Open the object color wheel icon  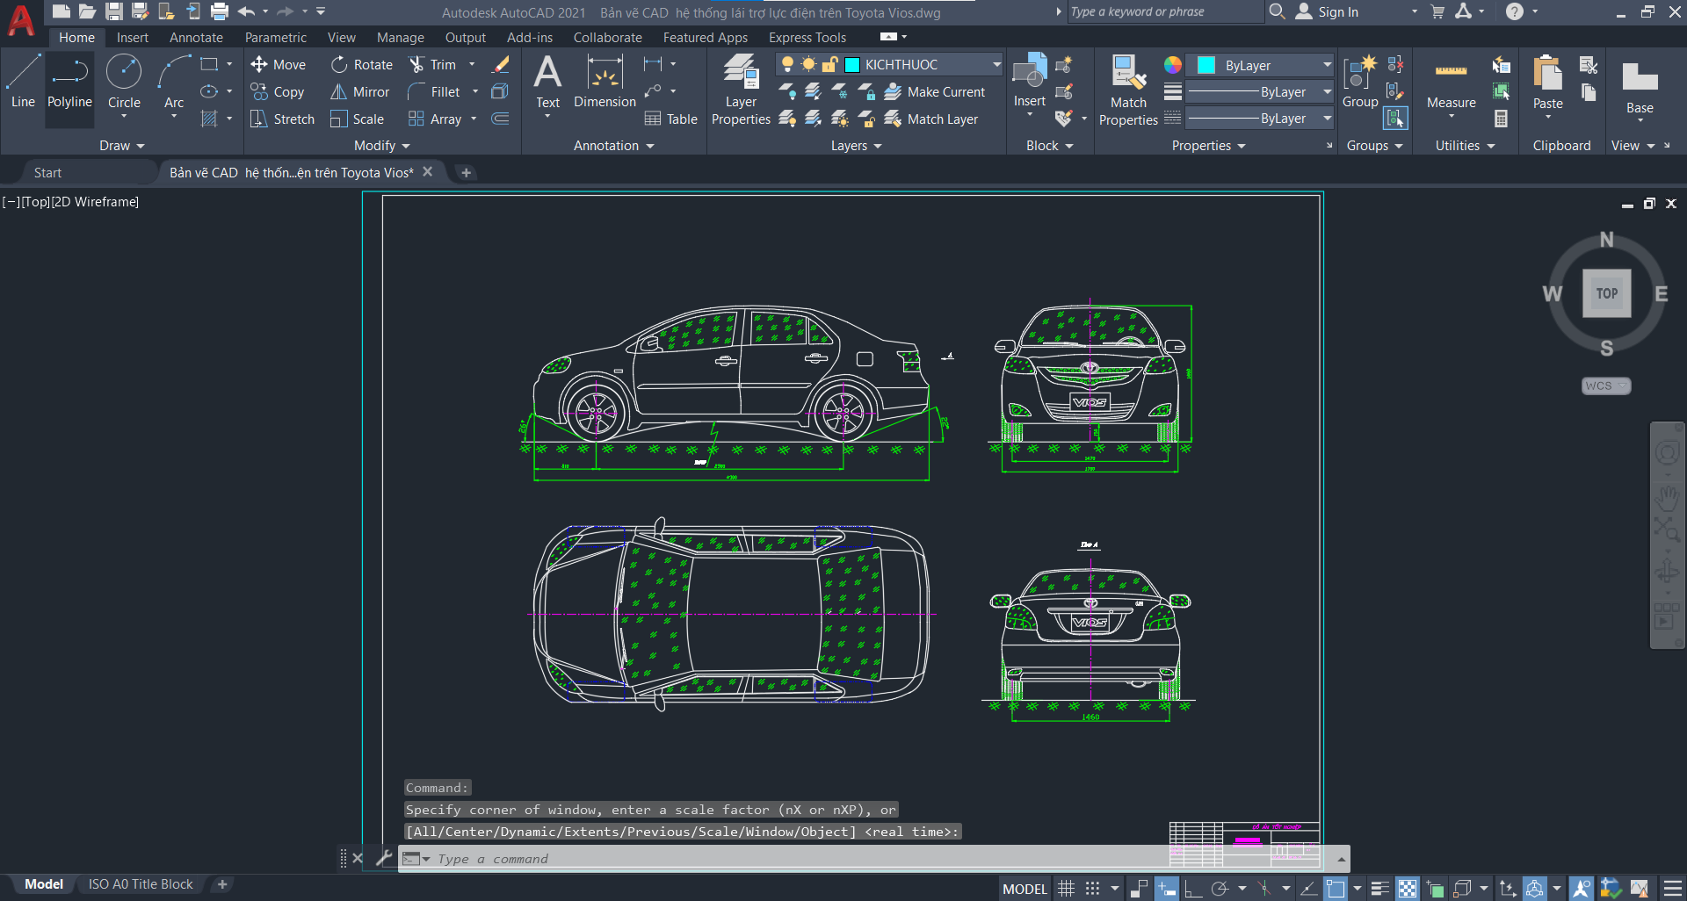point(1173,65)
